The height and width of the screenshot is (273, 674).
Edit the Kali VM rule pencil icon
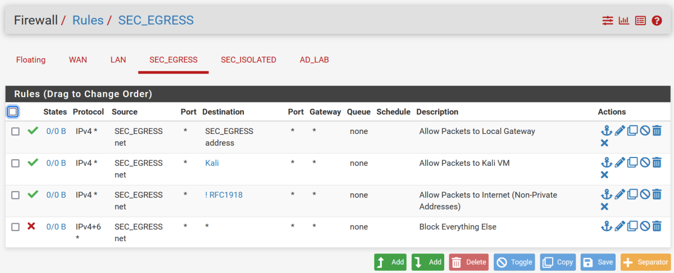point(620,163)
